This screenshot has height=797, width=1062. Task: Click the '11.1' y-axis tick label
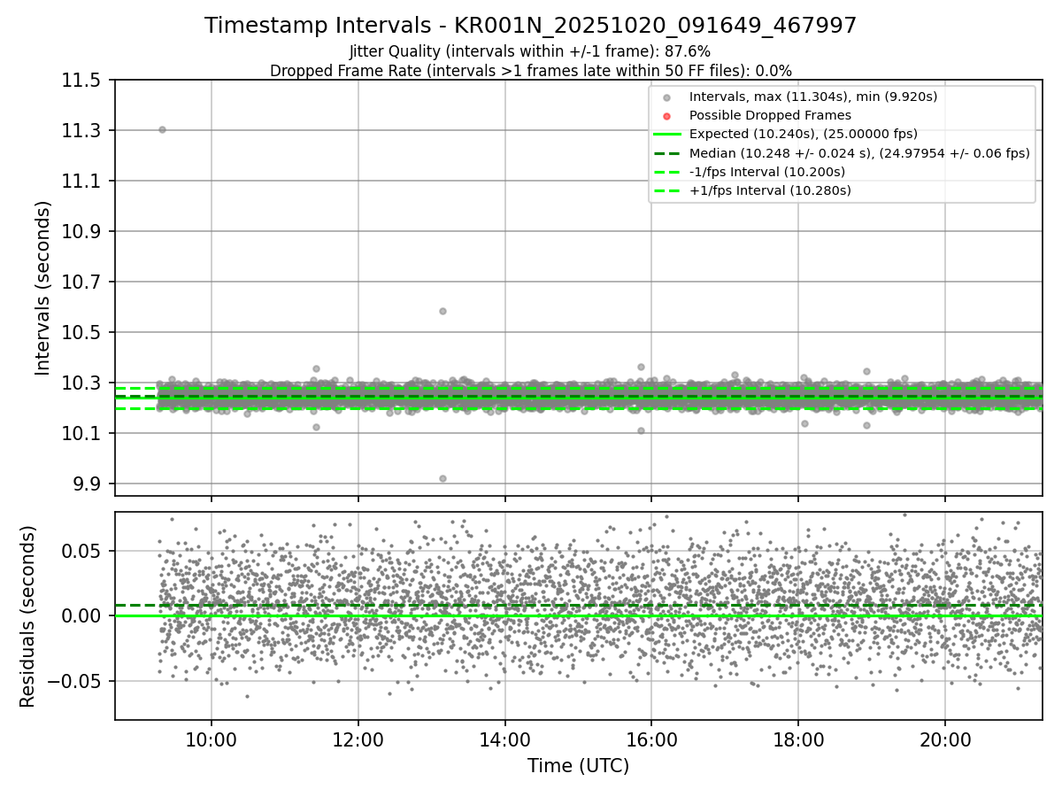[x=83, y=182]
